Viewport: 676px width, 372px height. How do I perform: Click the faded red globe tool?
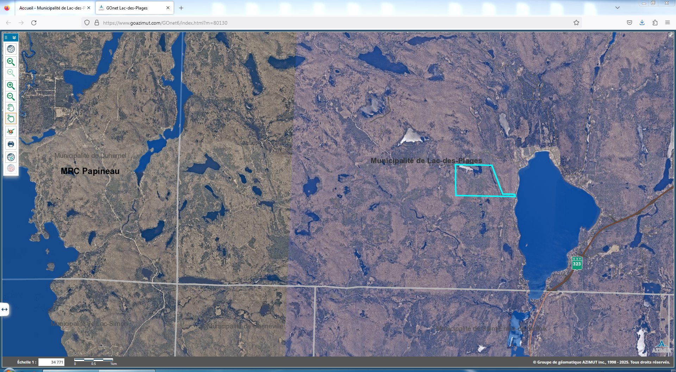click(x=11, y=168)
